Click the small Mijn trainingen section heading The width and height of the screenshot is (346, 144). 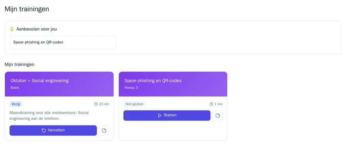pos(20,65)
